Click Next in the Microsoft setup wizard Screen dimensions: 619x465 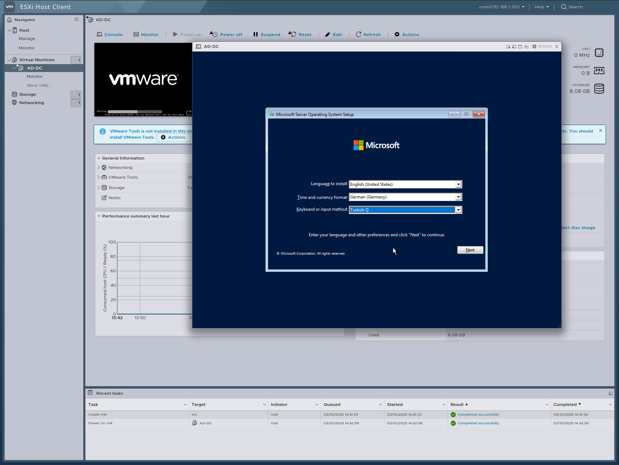(x=470, y=250)
